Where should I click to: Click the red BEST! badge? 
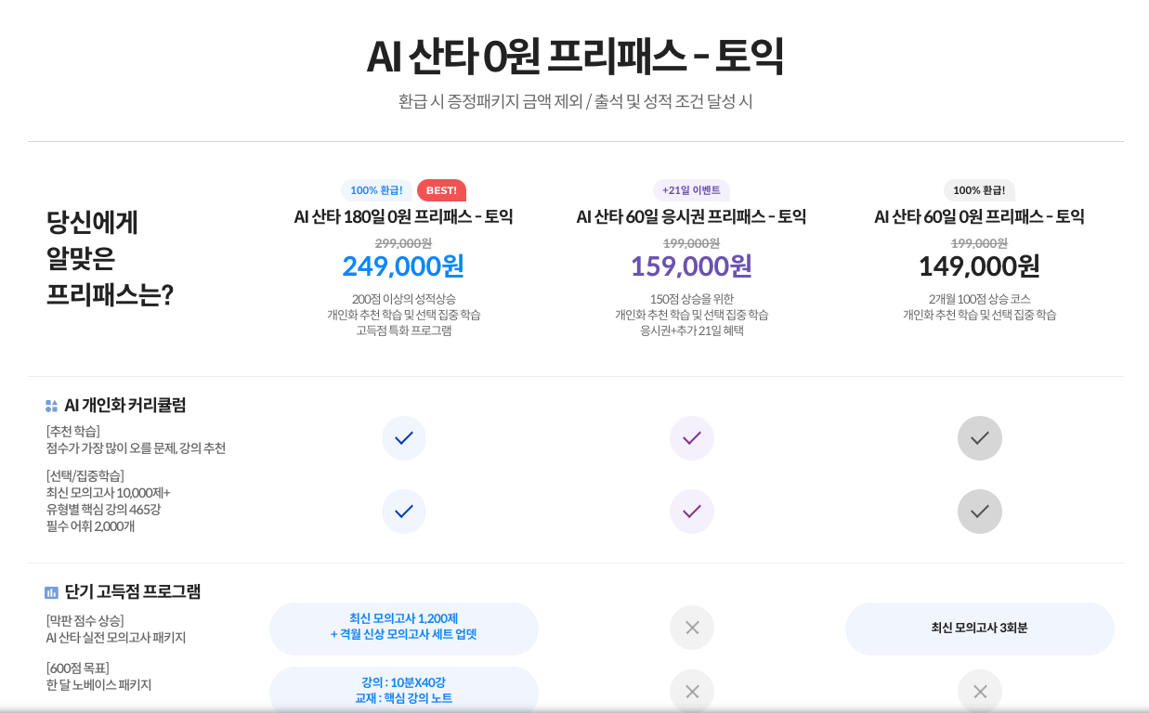[x=440, y=190]
